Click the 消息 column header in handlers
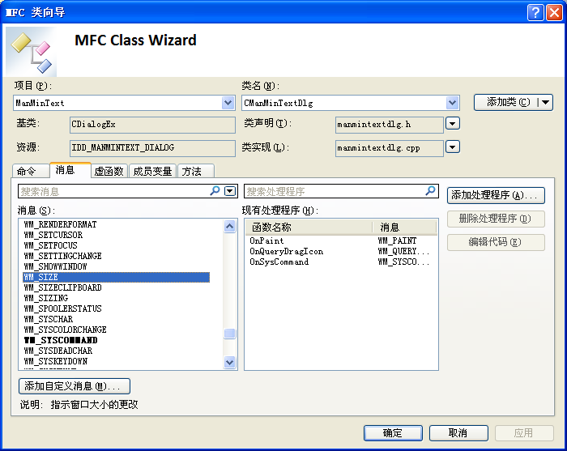 [x=405, y=228]
